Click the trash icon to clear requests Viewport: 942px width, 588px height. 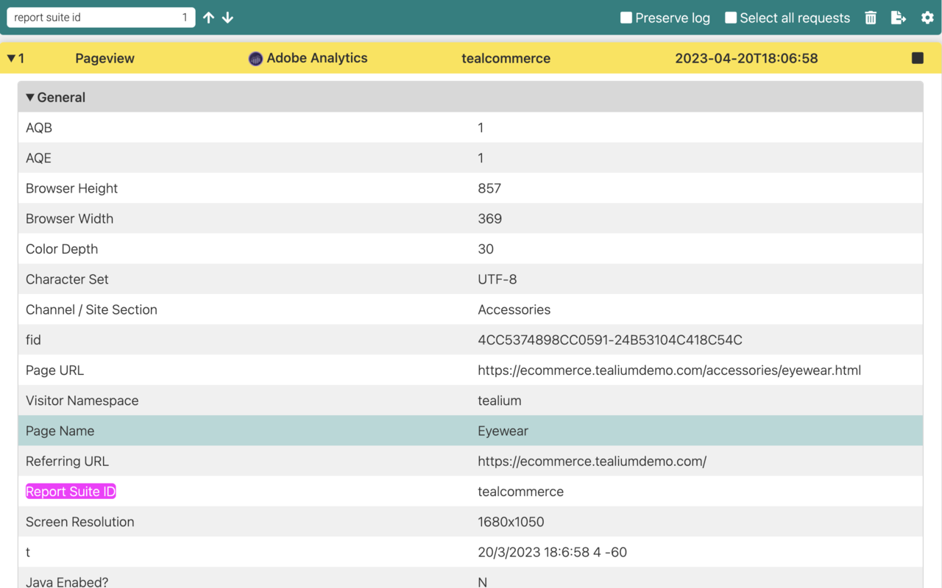click(871, 18)
